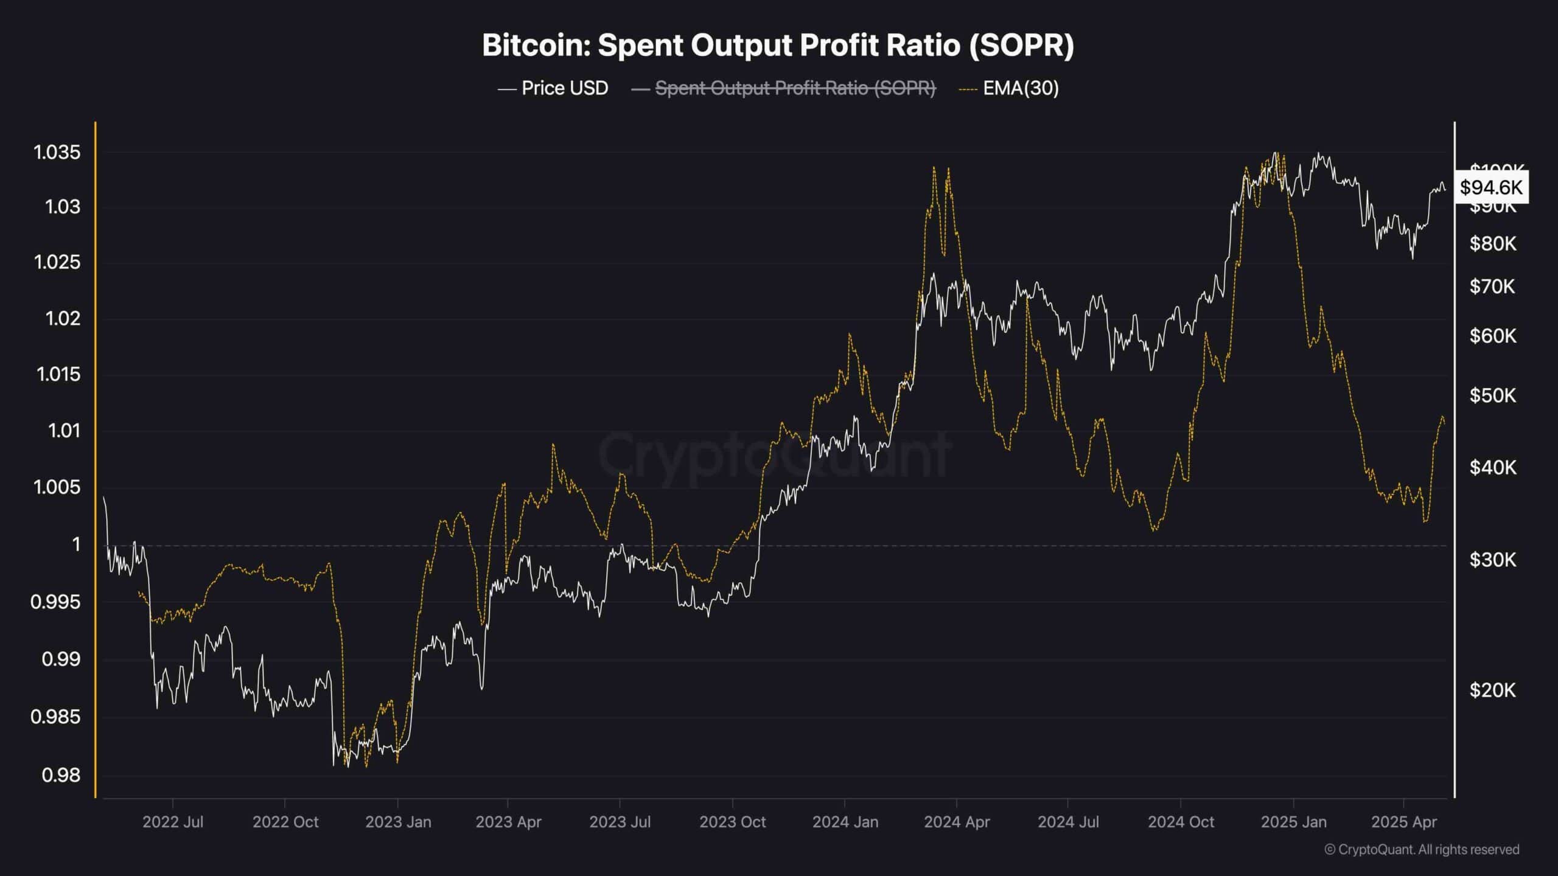
Task: Click the CryptoQuant watermark in the chart center
Action: (775, 454)
